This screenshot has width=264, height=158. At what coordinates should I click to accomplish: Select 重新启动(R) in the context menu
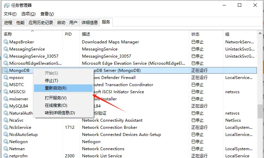coord(56,88)
